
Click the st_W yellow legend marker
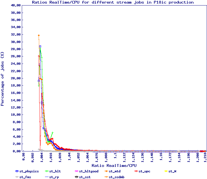(x=166, y=171)
